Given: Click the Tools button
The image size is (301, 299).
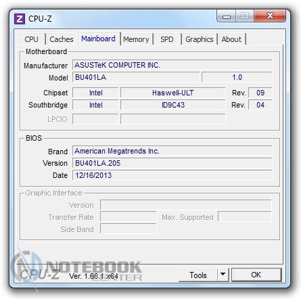Looking at the screenshot, I should coord(198,275).
